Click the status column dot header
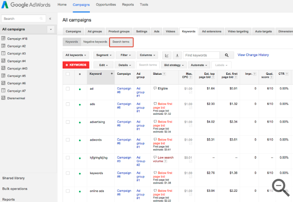The height and width of the screenshot is (202, 293). (x=80, y=74)
